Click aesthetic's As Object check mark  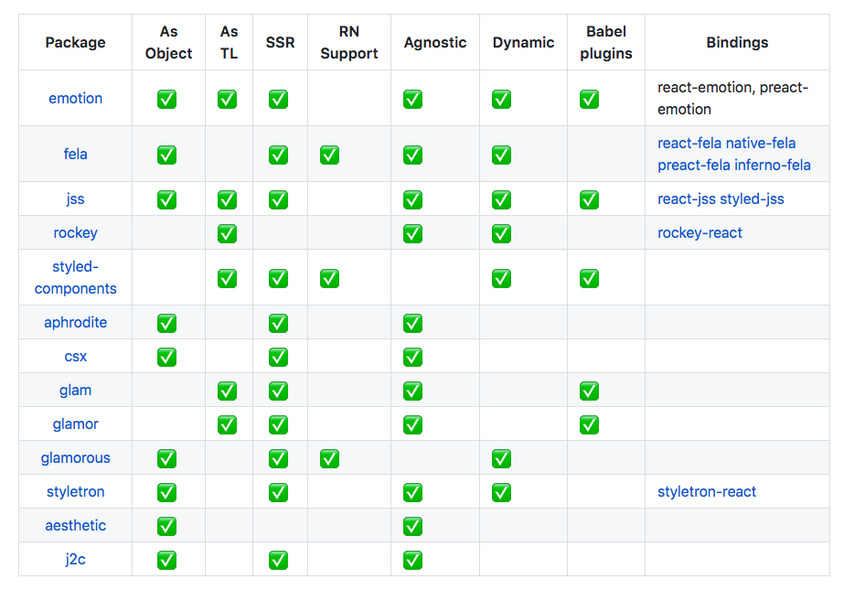click(166, 527)
